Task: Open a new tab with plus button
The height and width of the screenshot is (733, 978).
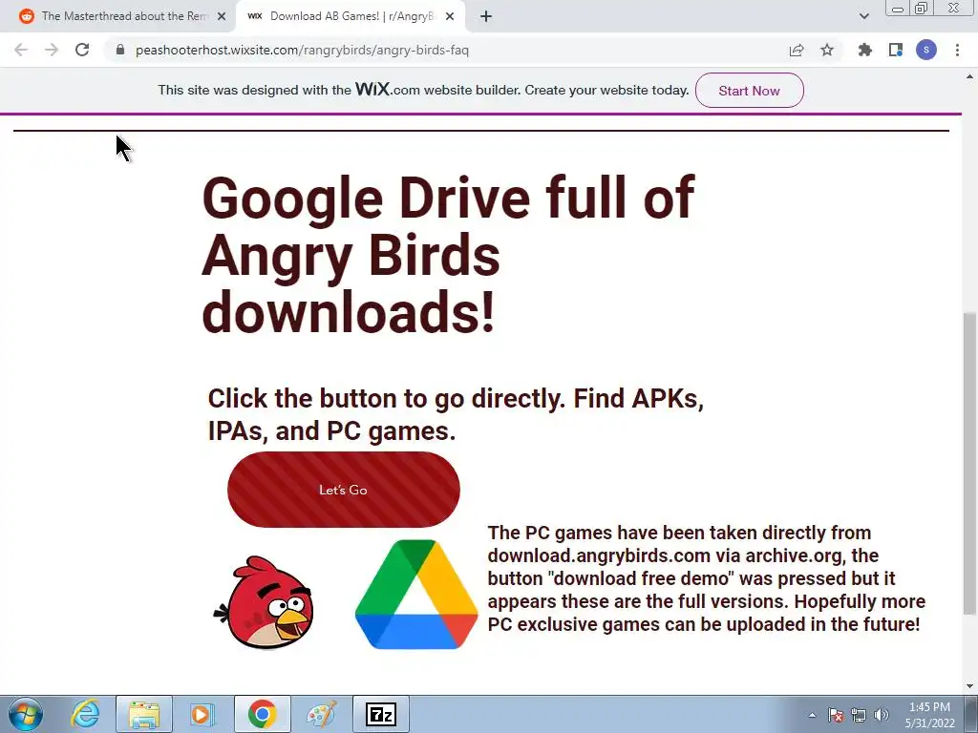Action: pos(486,16)
